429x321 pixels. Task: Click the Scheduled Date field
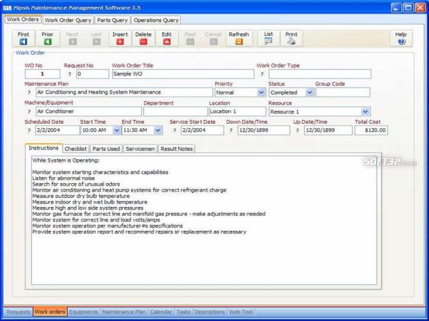pyautogui.click(x=58, y=130)
